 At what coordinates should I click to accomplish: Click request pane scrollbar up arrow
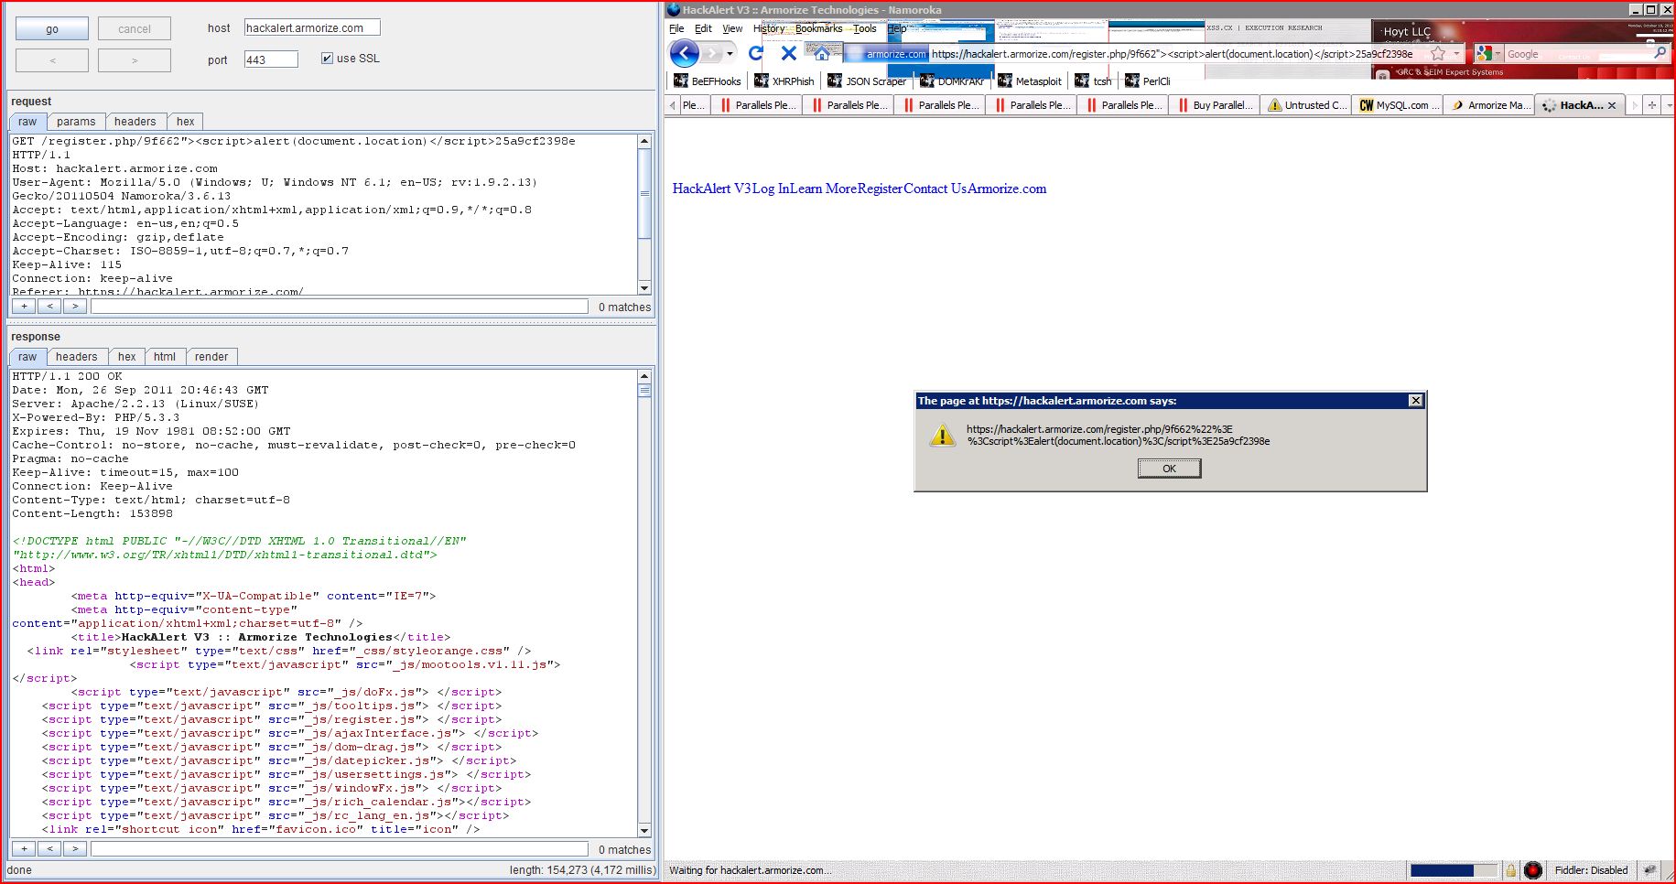[644, 141]
